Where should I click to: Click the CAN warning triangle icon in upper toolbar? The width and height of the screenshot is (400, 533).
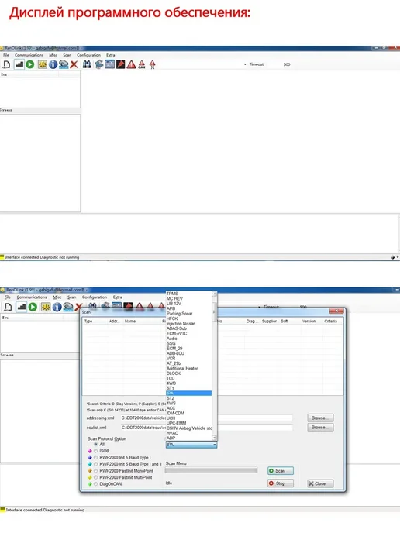coord(142,64)
